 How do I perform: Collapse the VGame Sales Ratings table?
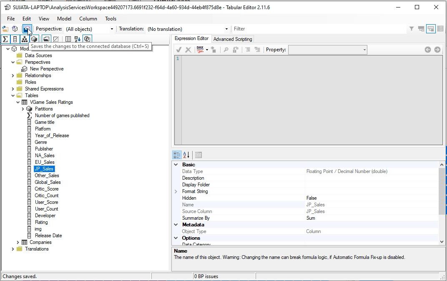[x=18, y=102]
